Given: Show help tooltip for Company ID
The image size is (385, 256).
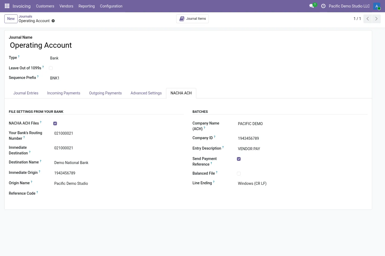Looking at the screenshot, I should pos(214,137).
